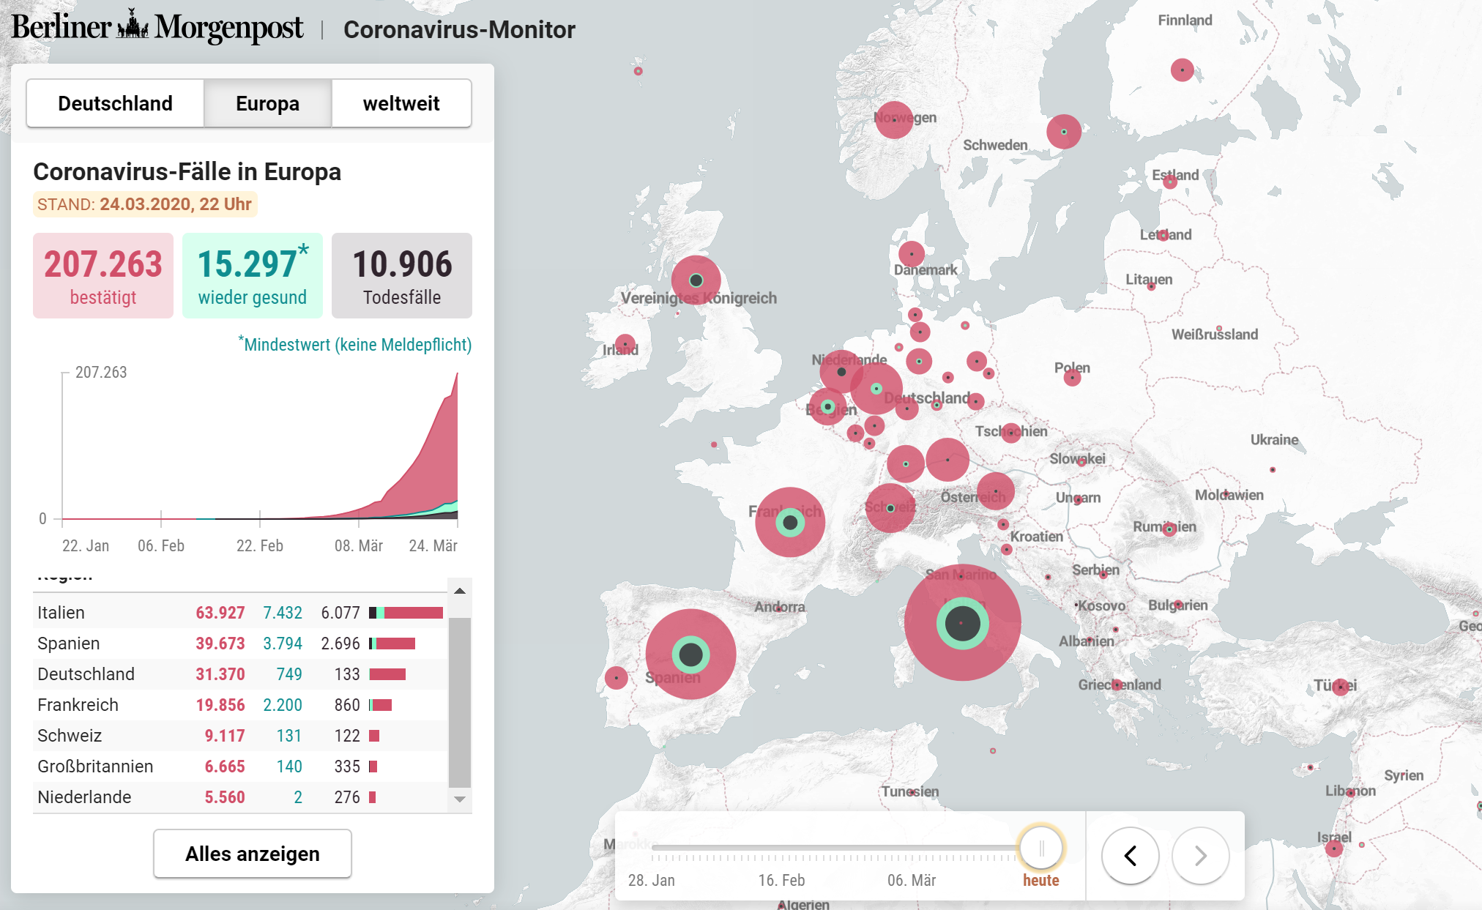This screenshot has width=1482, height=910.
Task: Click the Turkey case bubble on map
Action: (x=1340, y=687)
